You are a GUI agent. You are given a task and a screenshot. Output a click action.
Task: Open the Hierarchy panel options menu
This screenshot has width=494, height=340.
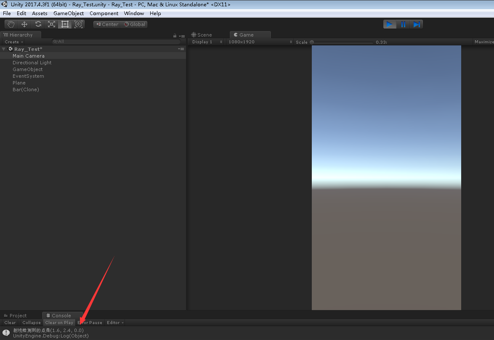pos(182,36)
